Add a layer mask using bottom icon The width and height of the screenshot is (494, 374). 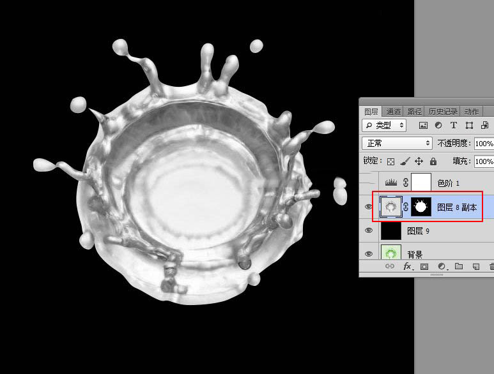click(424, 267)
